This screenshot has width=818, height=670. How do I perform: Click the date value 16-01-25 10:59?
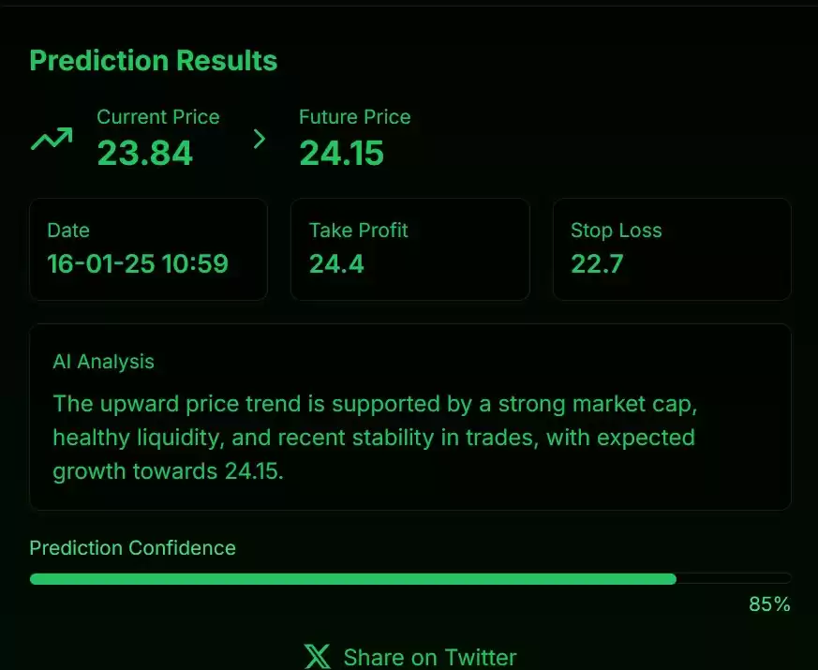point(138,263)
